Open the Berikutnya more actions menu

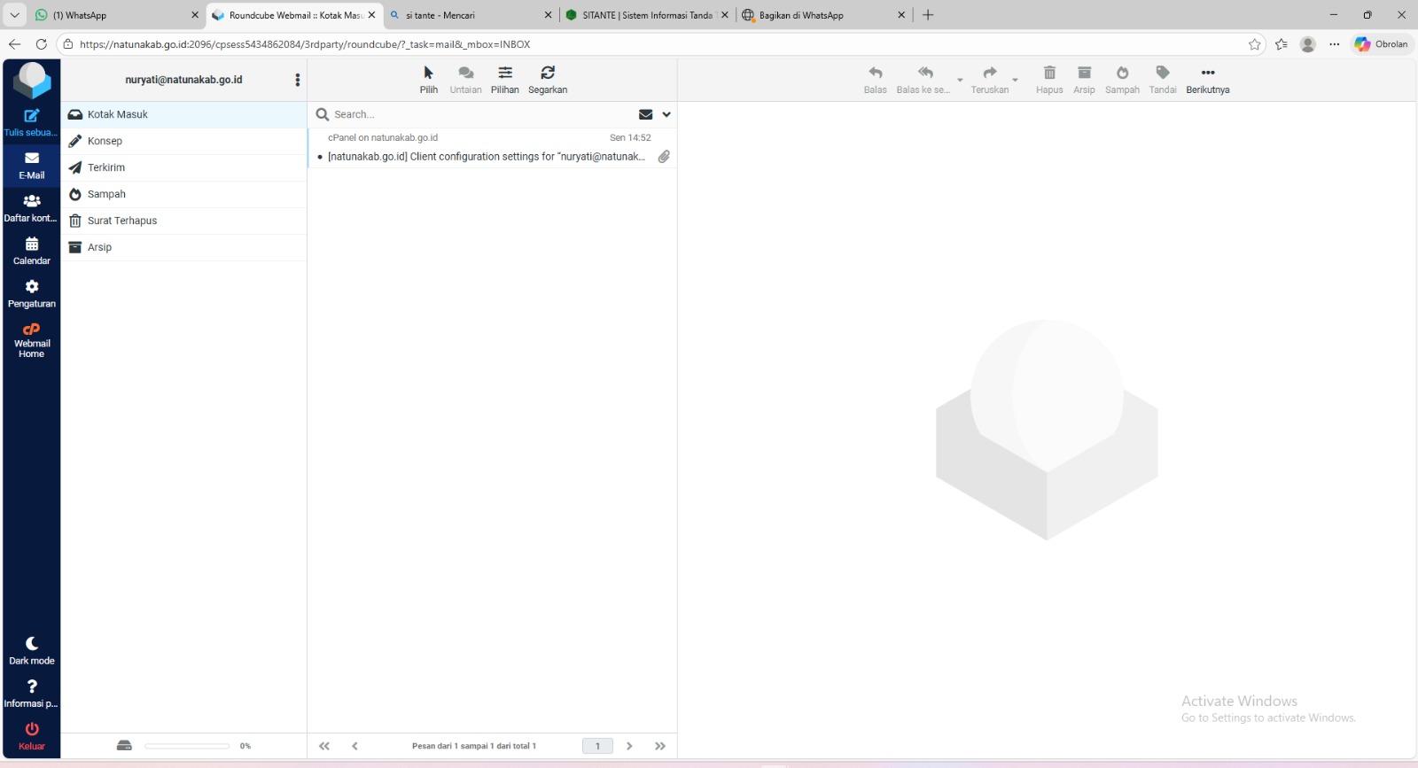pos(1207,74)
